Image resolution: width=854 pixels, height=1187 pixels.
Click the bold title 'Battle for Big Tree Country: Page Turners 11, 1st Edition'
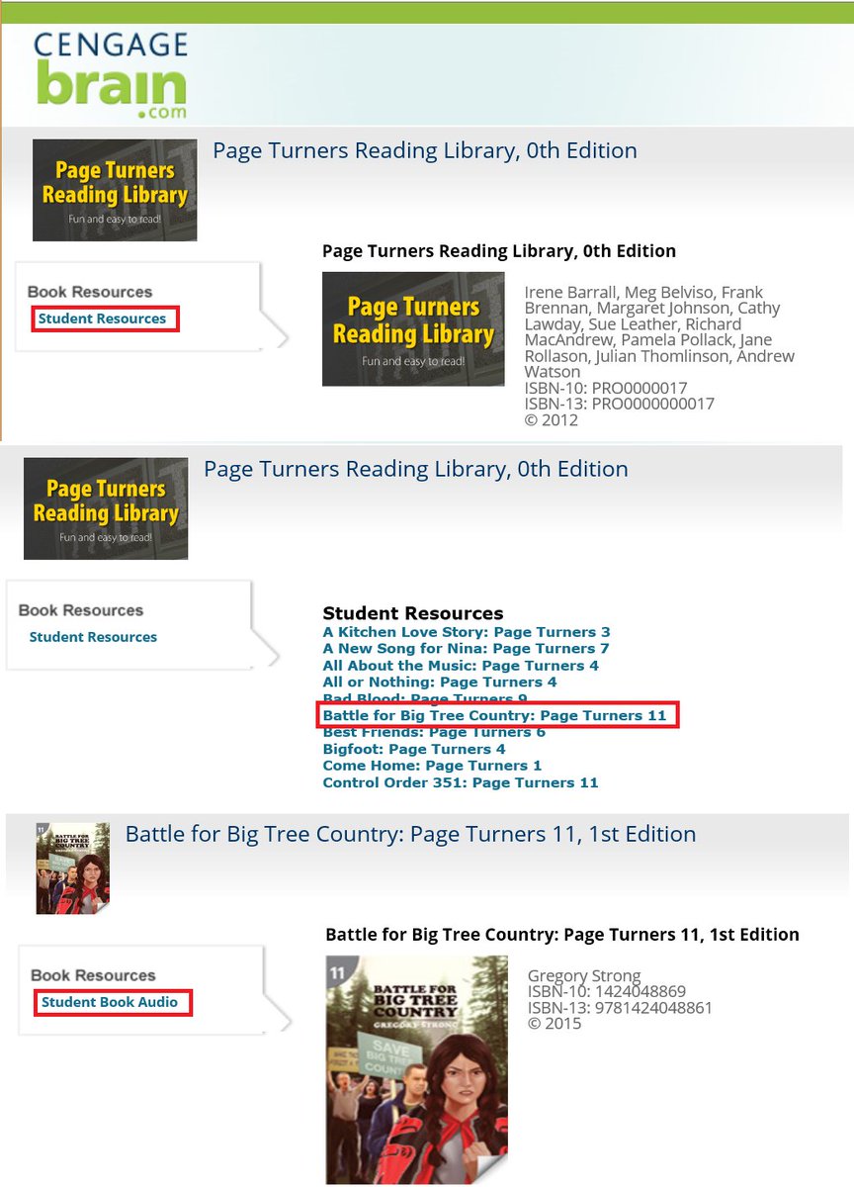(562, 934)
